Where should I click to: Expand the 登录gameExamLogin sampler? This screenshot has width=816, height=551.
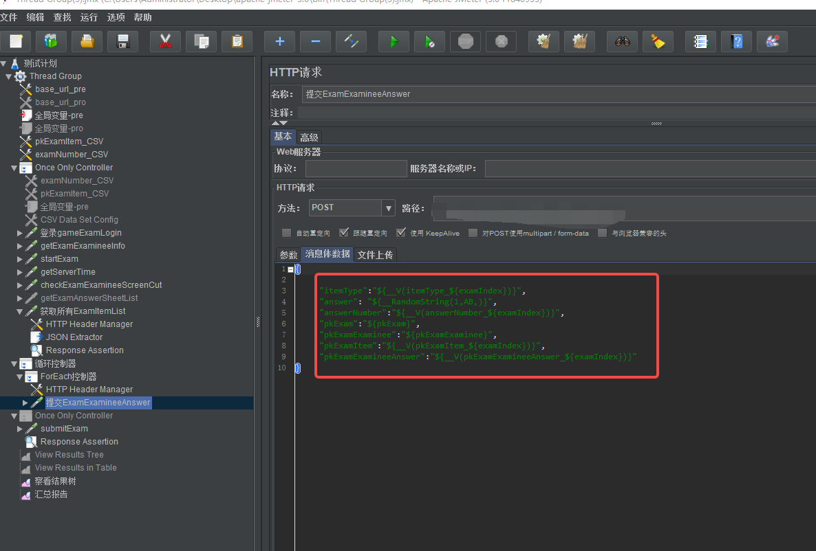point(20,233)
